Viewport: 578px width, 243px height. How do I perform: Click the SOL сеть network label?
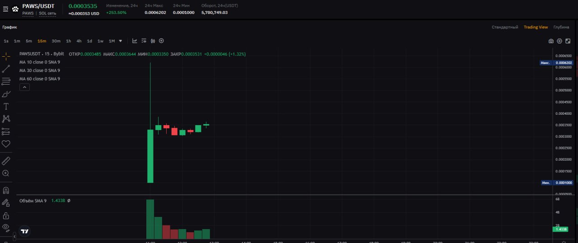(x=47, y=13)
